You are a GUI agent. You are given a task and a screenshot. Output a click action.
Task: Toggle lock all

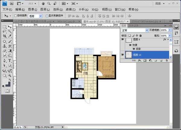[141, 36]
